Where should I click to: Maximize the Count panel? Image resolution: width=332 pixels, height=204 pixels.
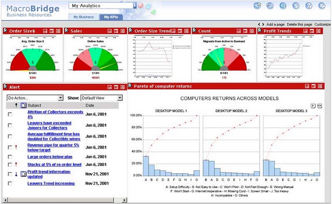point(245,31)
